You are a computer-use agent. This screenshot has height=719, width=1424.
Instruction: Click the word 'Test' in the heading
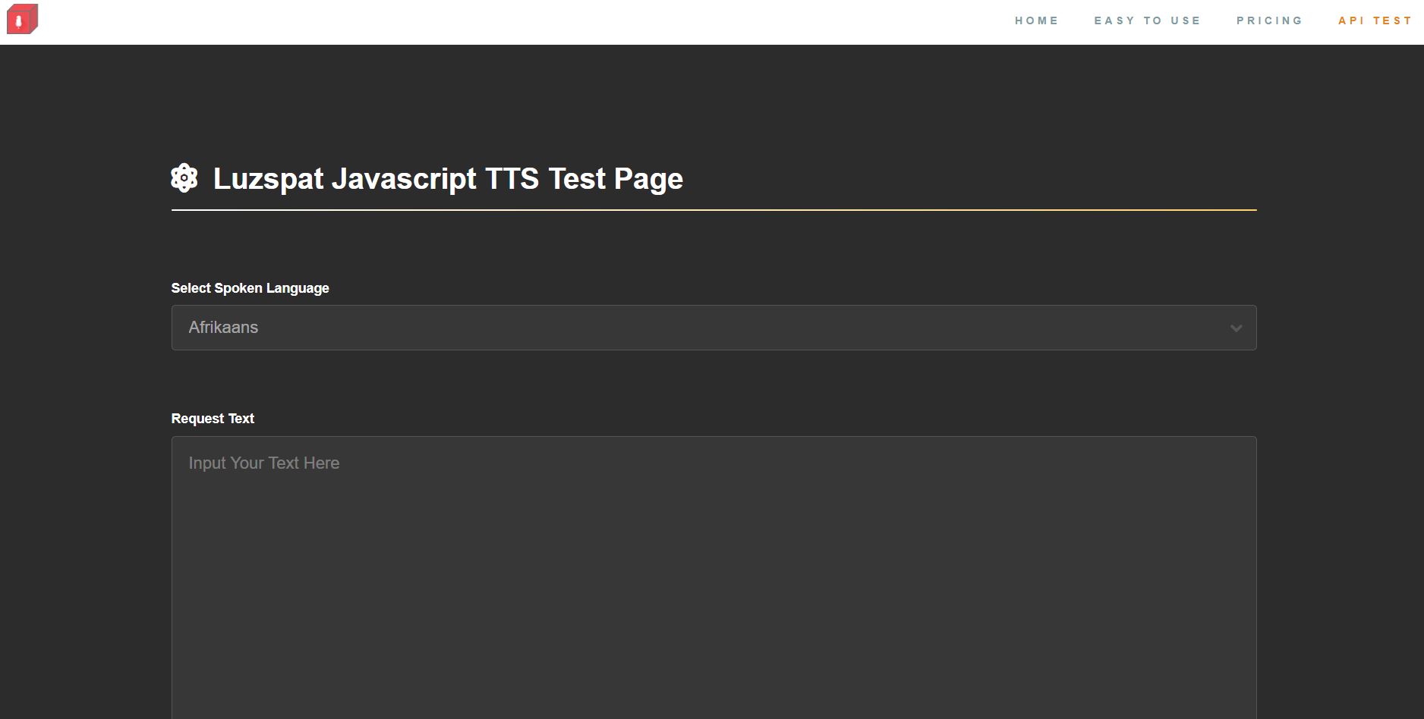[577, 179]
